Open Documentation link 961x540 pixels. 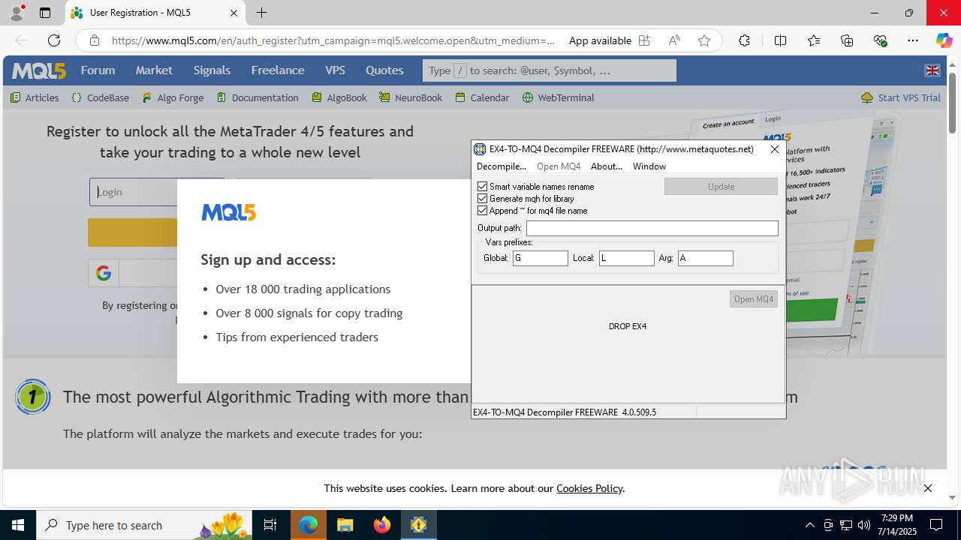click(x=258, y=97)
